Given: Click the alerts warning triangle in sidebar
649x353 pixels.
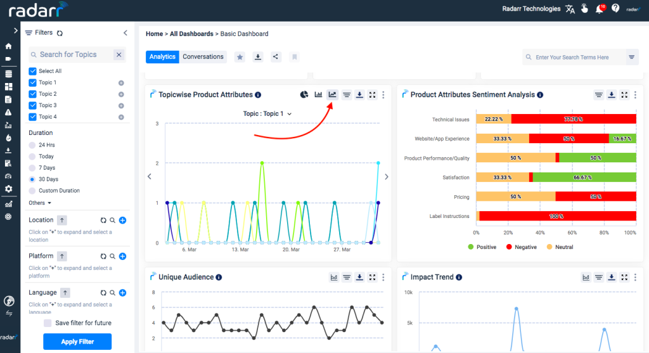Looking at the screenshot, I should [x=8, y=112].
